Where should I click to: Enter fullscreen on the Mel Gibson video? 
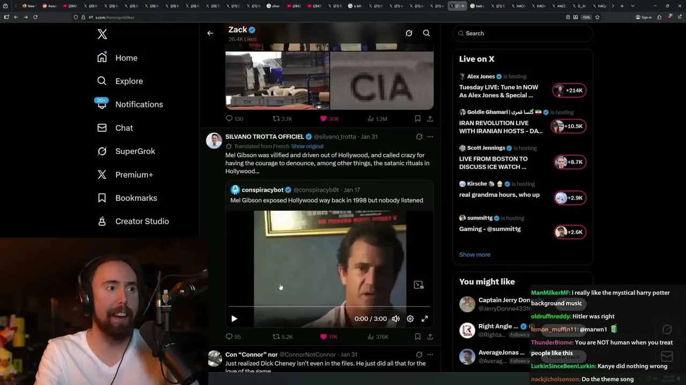(x=424, y=319)
